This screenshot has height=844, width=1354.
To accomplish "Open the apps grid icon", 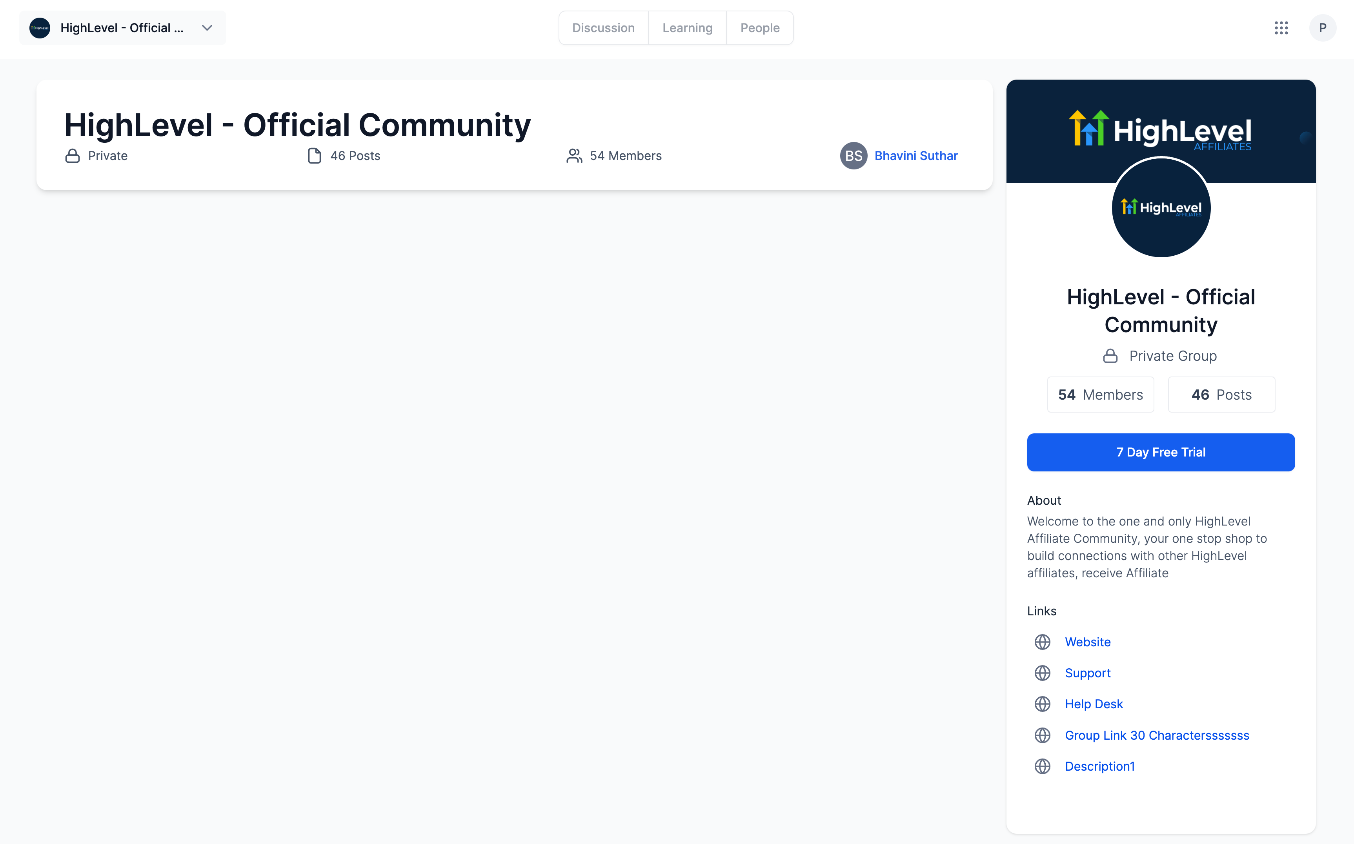I will coord(1281,28).
